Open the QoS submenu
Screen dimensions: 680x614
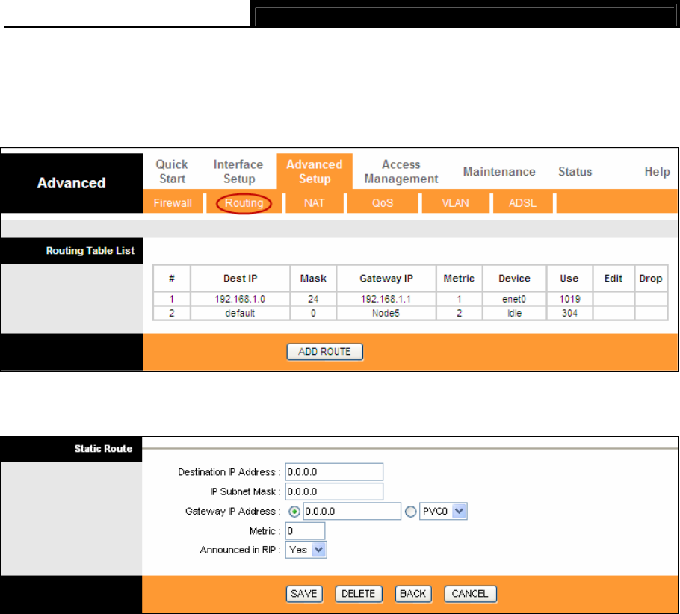tap(383, 203)
